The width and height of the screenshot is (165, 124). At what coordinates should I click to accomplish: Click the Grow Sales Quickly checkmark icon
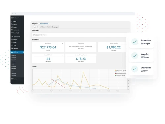click(135, 69)
